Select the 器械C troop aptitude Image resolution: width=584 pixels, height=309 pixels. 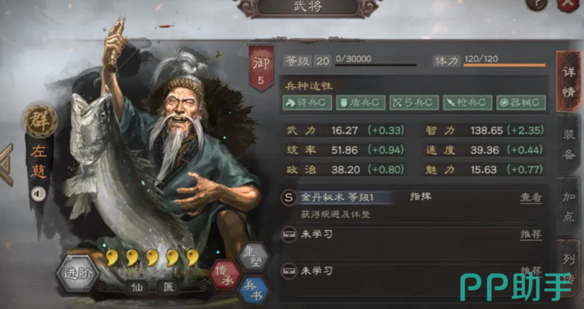pyautogui.click(x=521, y=103)
